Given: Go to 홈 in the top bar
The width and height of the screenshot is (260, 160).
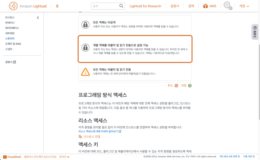Looking at the screenshot, I should click(x=57, y=6).
